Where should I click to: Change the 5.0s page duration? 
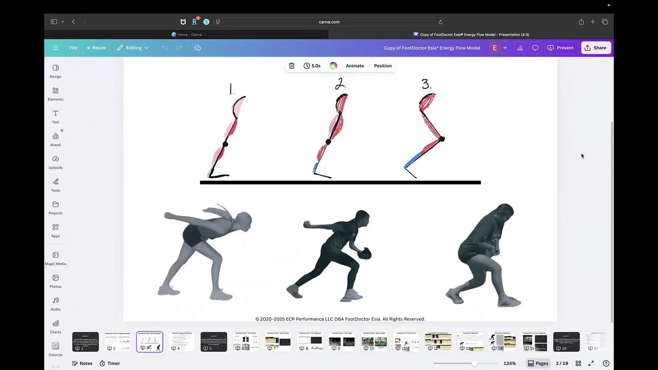click(312, 66)
